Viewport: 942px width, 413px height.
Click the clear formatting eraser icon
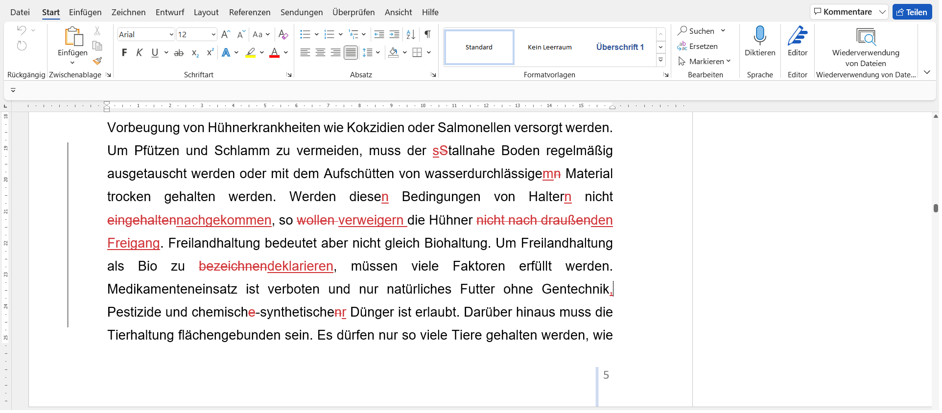click(x=283, y=34)
